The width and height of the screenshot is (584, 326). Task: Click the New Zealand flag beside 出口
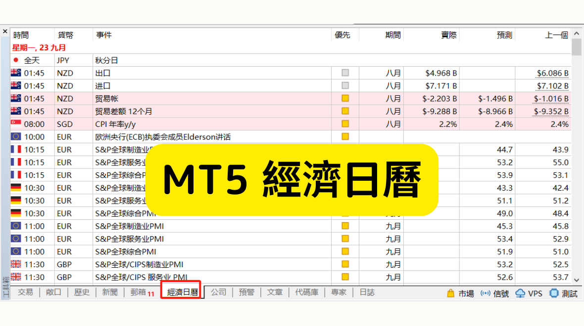16,73
